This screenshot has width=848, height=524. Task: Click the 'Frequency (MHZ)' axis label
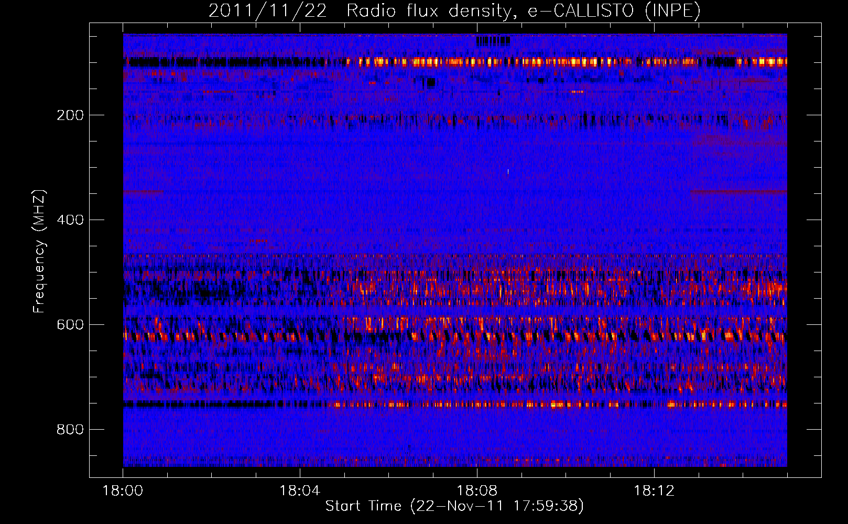coord(39,251)
